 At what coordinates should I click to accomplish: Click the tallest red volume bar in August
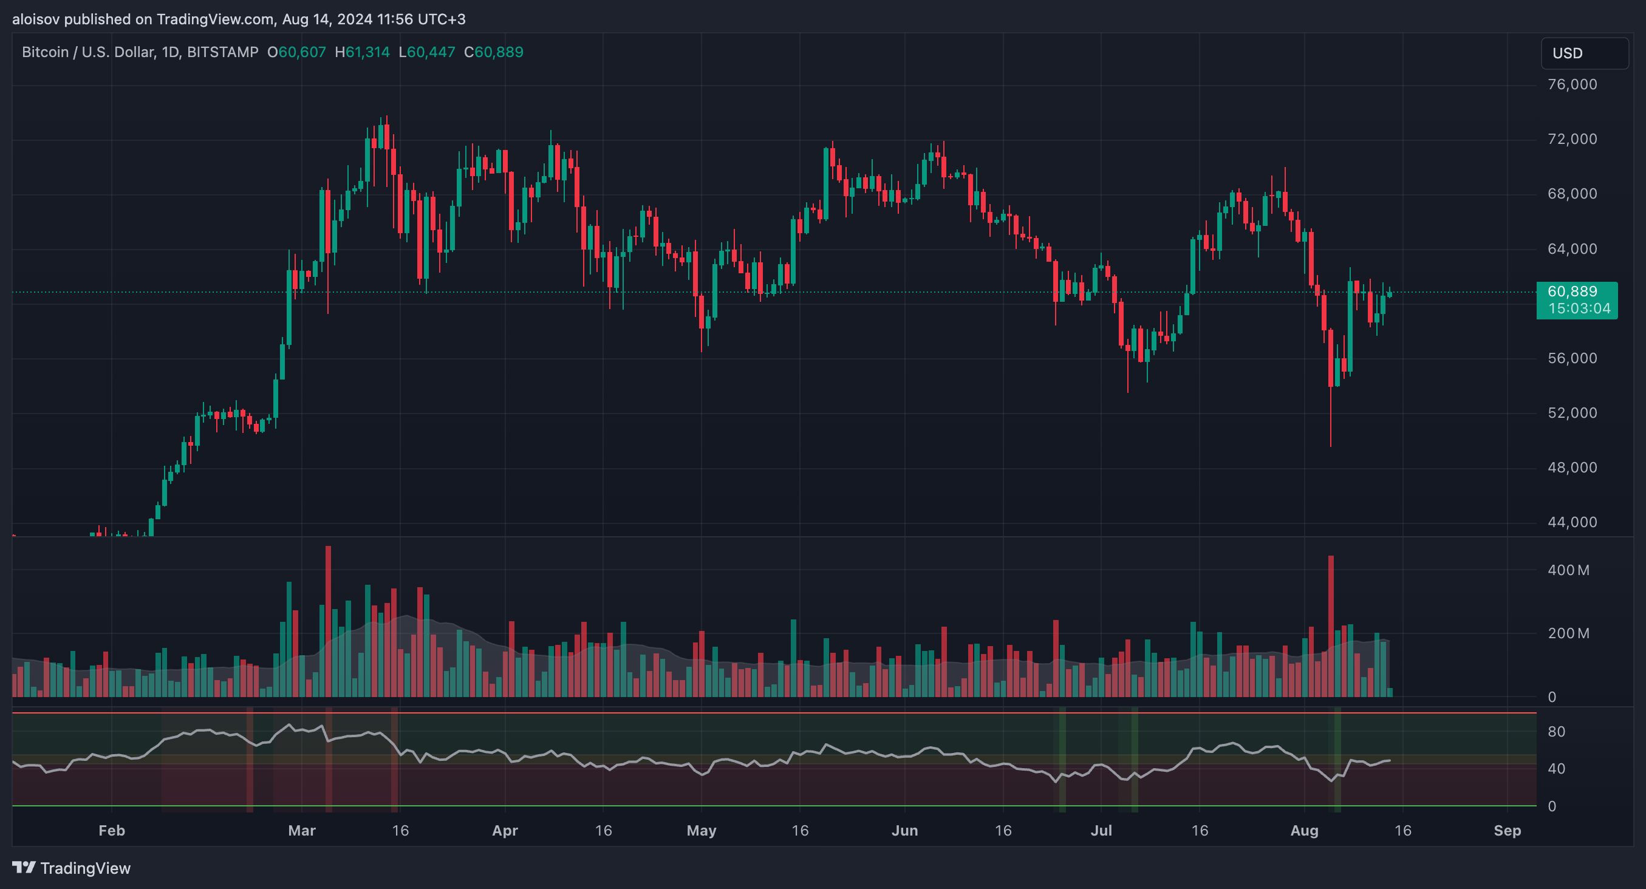[1331, 626]
